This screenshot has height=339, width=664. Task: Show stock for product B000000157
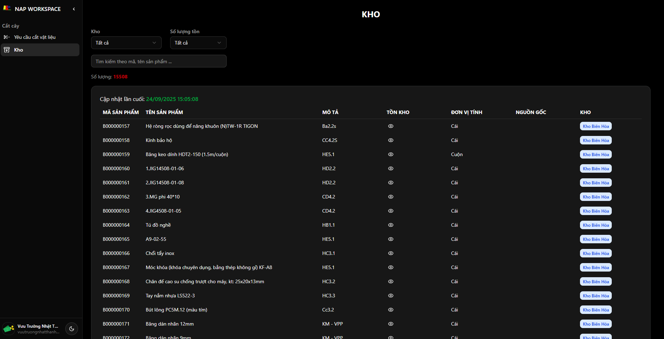(391, 126)
